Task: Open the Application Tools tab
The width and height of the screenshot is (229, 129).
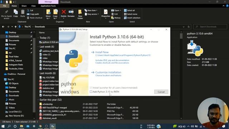Action: 48,6
